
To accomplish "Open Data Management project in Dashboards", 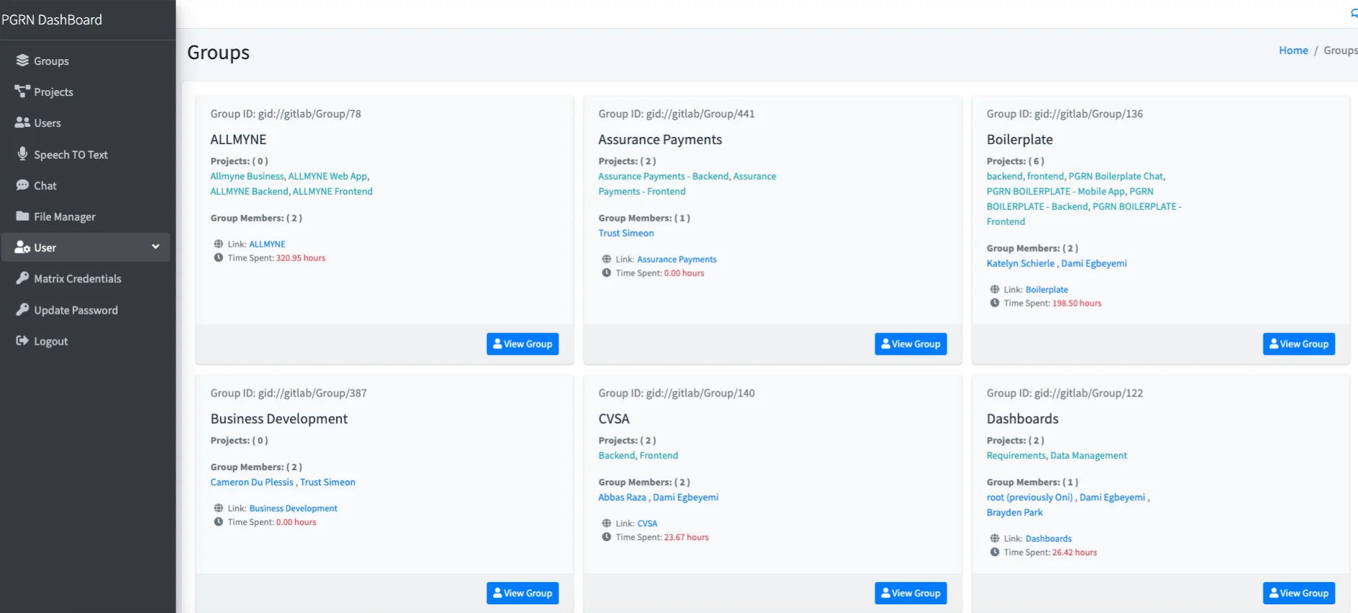I will (x=1088, y=456).
